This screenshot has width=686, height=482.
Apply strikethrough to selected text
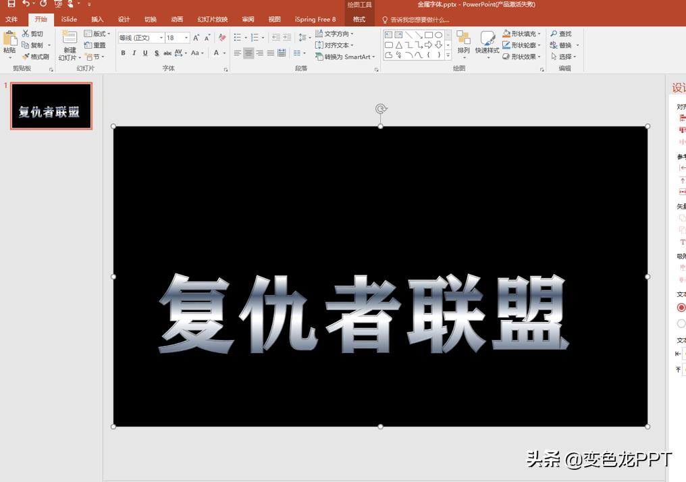click(167, 52)
